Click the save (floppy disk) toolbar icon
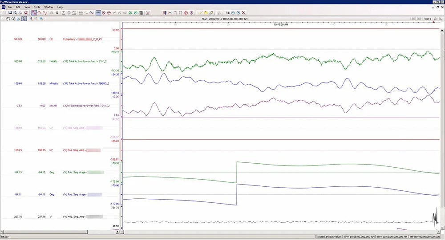 coord(10,13)
